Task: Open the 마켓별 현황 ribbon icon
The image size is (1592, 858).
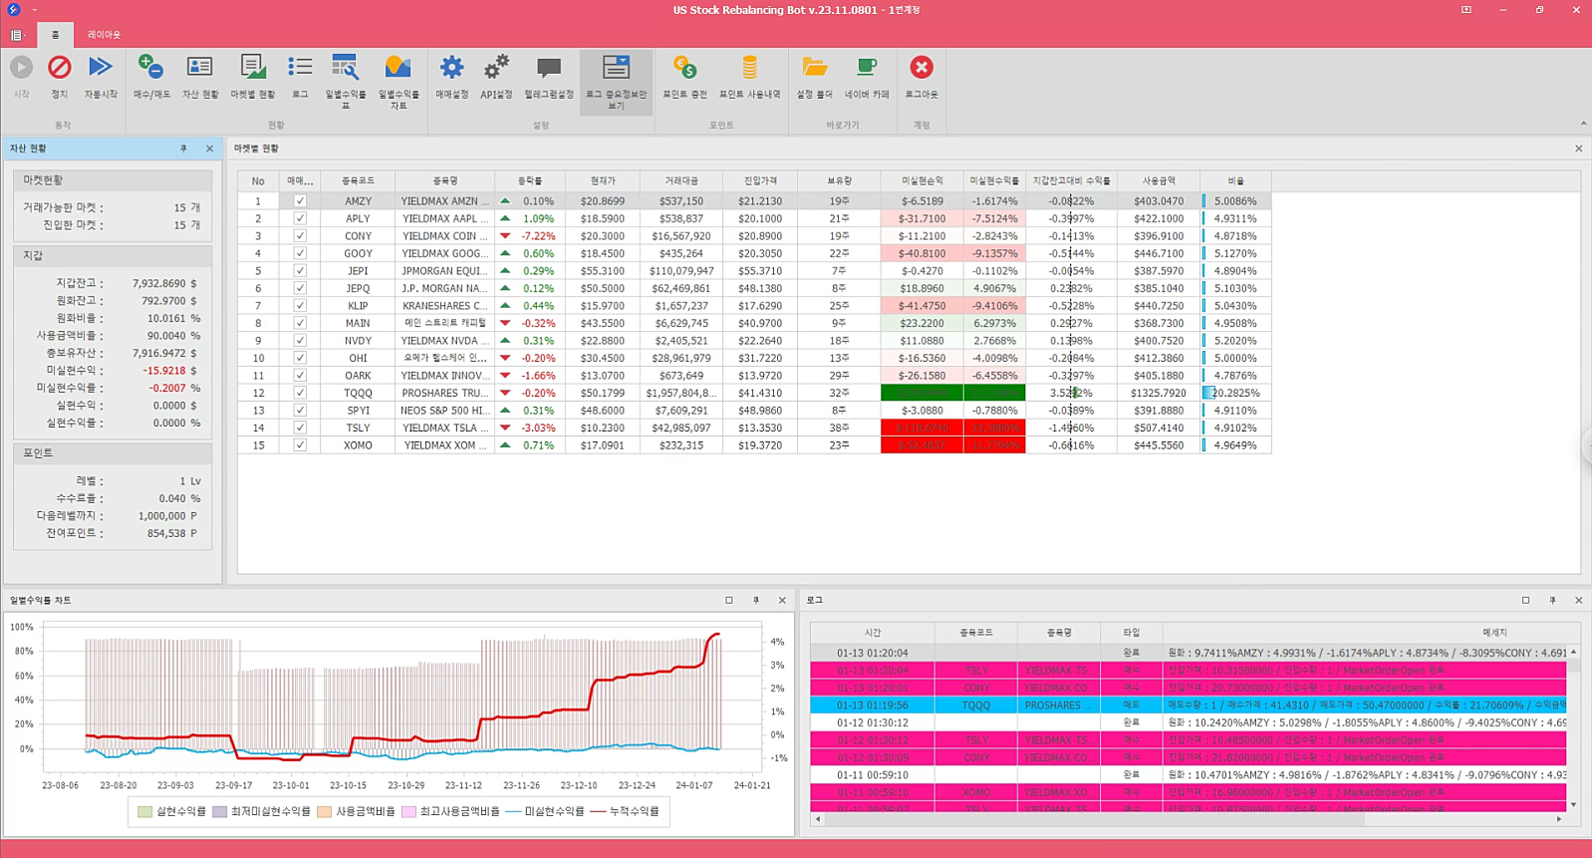Action: click(x=253, y=68)
